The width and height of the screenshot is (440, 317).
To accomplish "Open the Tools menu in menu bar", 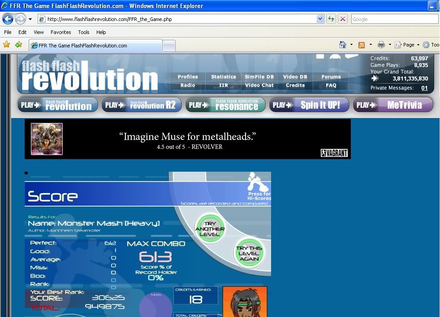I will pos(84,32).
